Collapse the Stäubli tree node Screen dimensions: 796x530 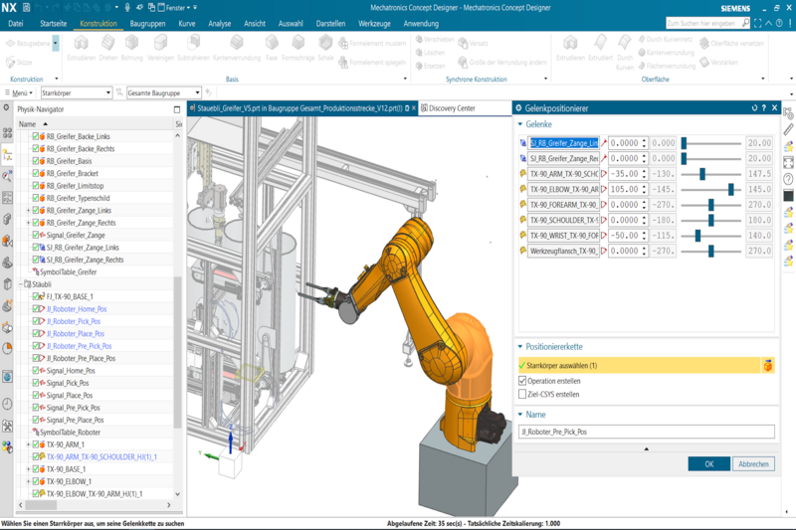[20, 284]
